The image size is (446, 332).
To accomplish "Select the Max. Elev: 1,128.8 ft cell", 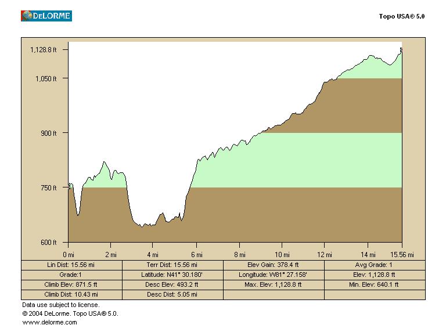I will click(274, 284).
